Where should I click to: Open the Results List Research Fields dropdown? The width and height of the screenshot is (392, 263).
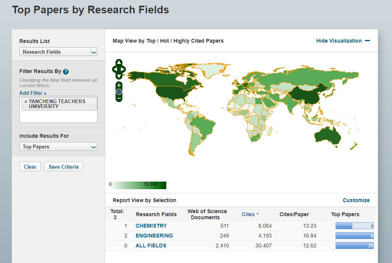pyautogui.click(x=58, y=52)
